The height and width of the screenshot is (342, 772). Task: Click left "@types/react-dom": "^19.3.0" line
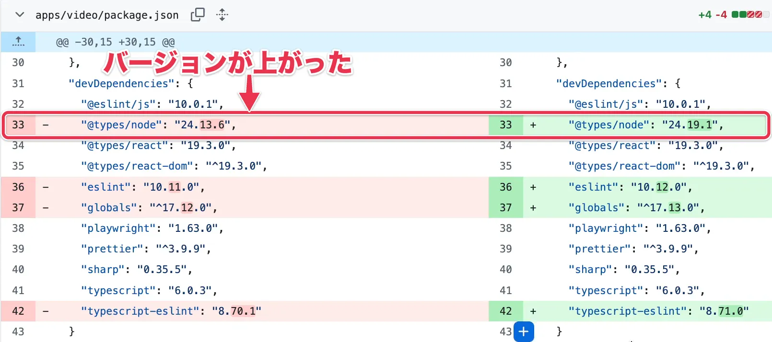[x=174, y=166]
